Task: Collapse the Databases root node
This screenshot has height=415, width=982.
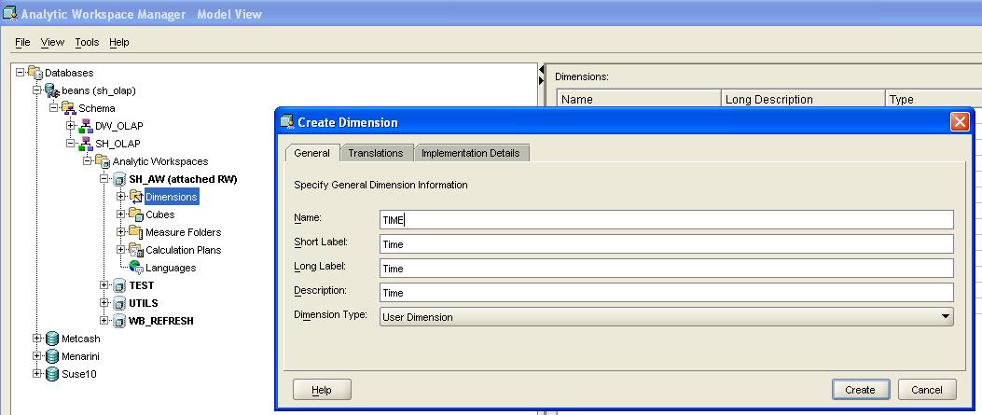Action: tap(20, 73)
